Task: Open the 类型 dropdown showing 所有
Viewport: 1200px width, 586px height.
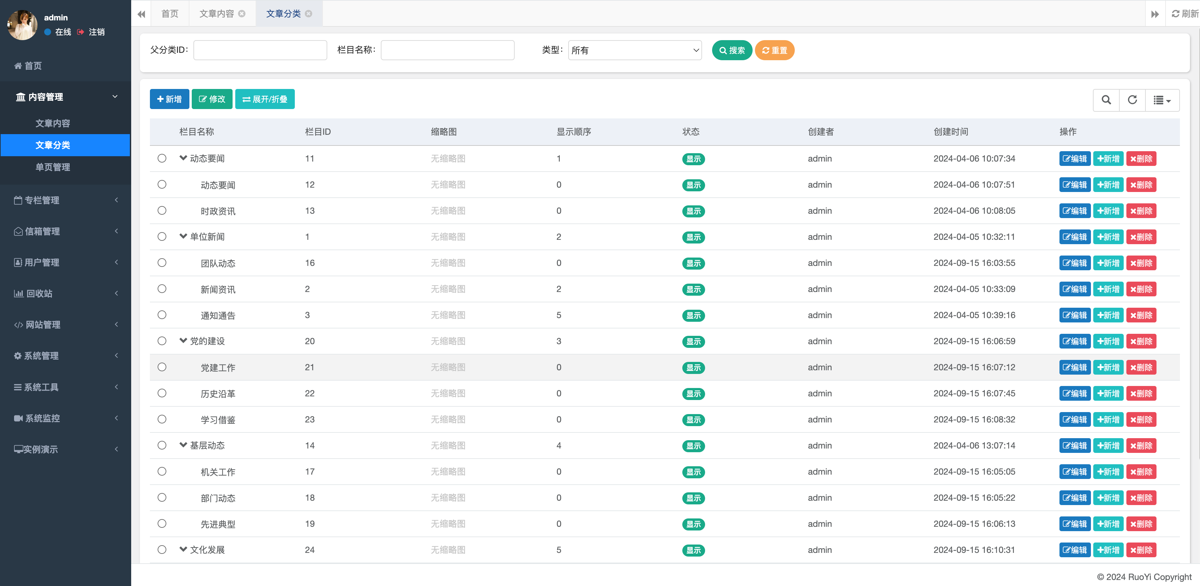Action: click(634, 50)
